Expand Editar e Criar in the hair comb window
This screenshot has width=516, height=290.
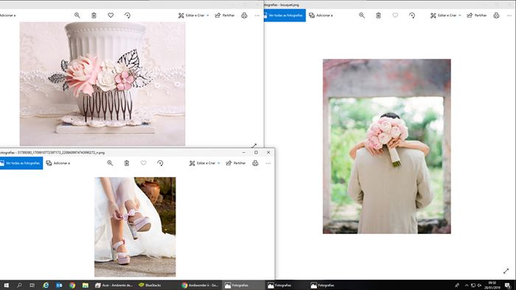(193, 15)
